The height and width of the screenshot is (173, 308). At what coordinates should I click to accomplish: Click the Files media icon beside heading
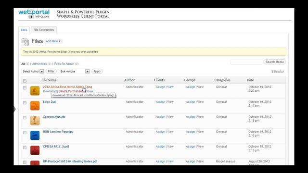(25, 42)
